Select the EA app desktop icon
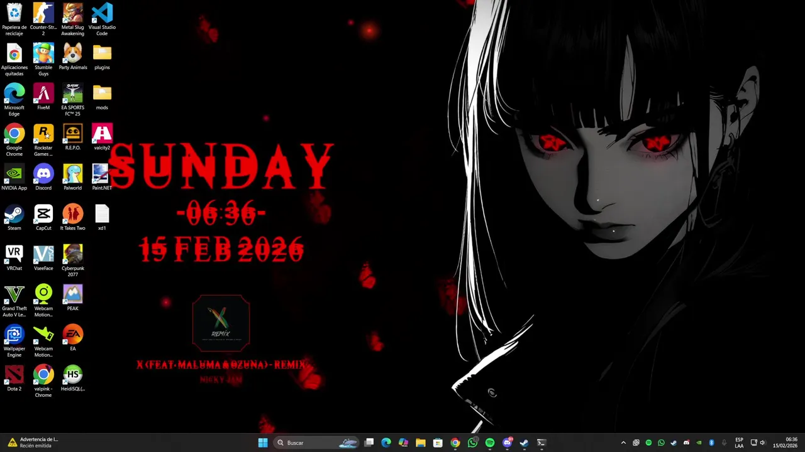This screenshot has height=452, width=805. click(72, 338)
